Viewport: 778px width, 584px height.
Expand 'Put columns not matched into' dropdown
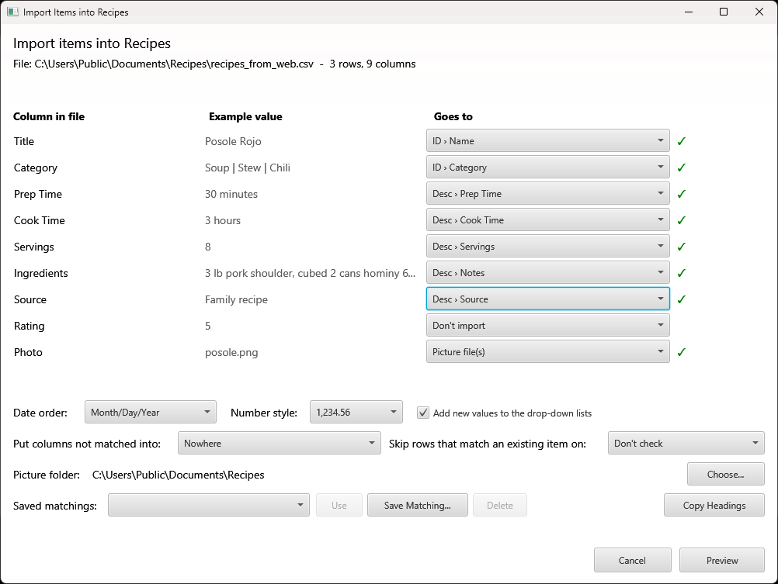pos(280,443)
